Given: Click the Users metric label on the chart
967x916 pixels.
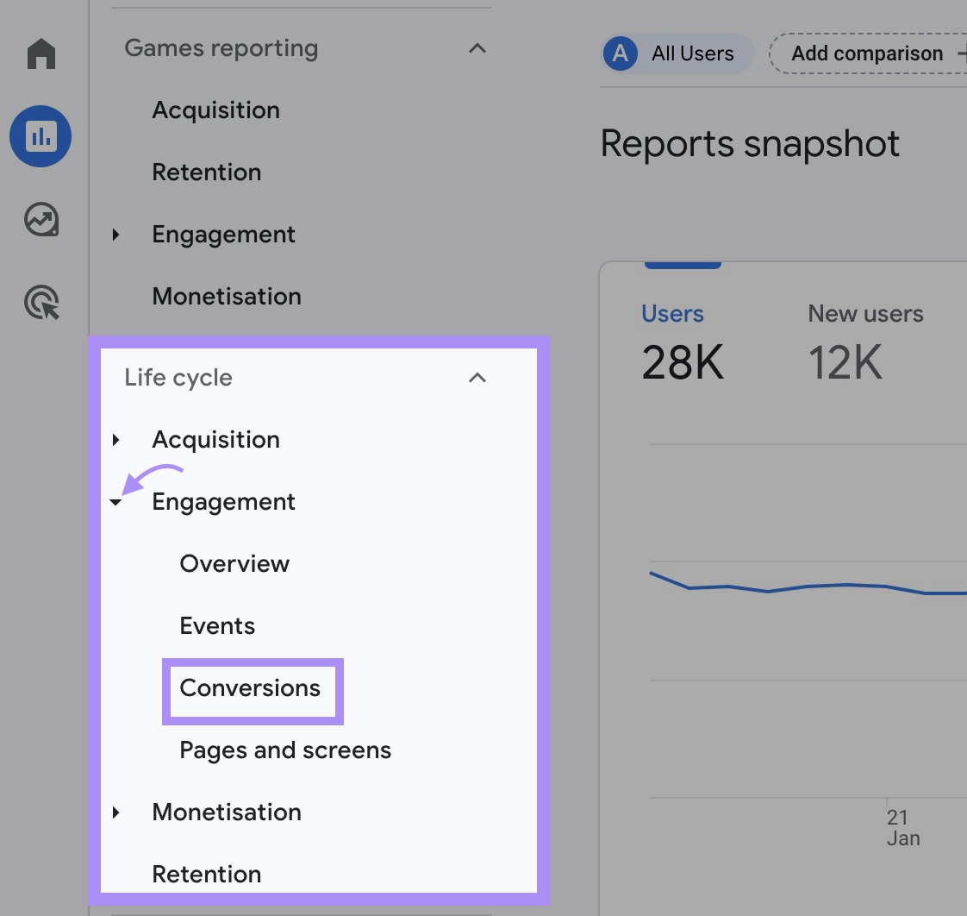Looking at the screenshot, I should point(672,313).
